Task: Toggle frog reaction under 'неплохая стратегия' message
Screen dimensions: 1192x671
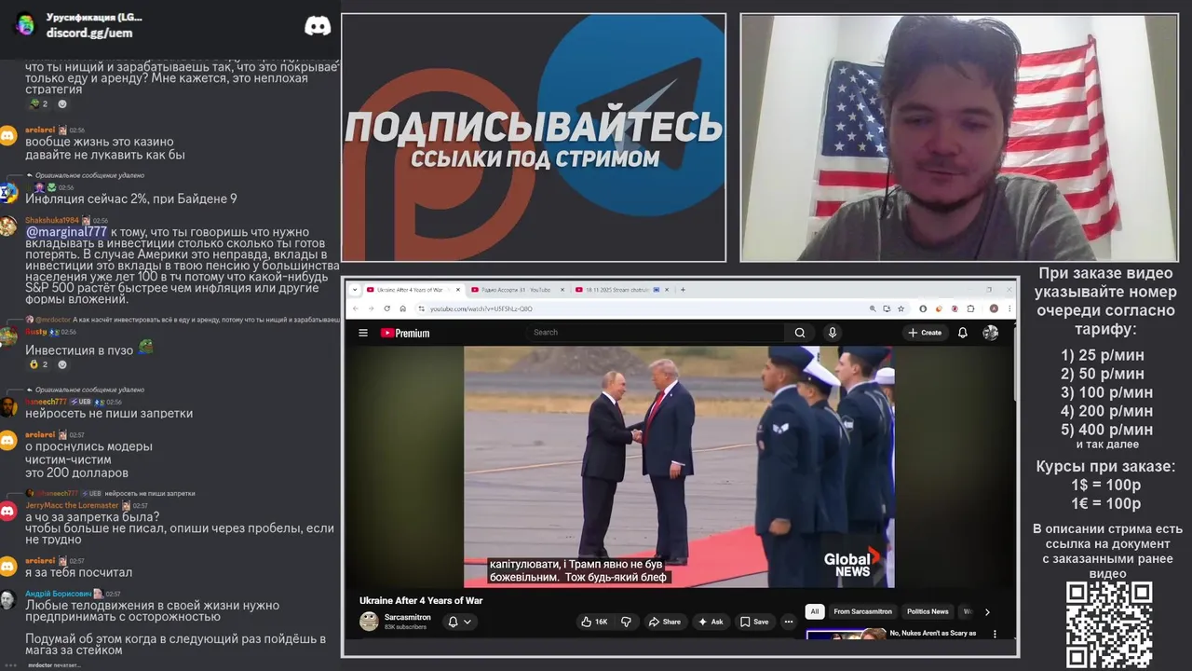Action: tap(38, 103)
